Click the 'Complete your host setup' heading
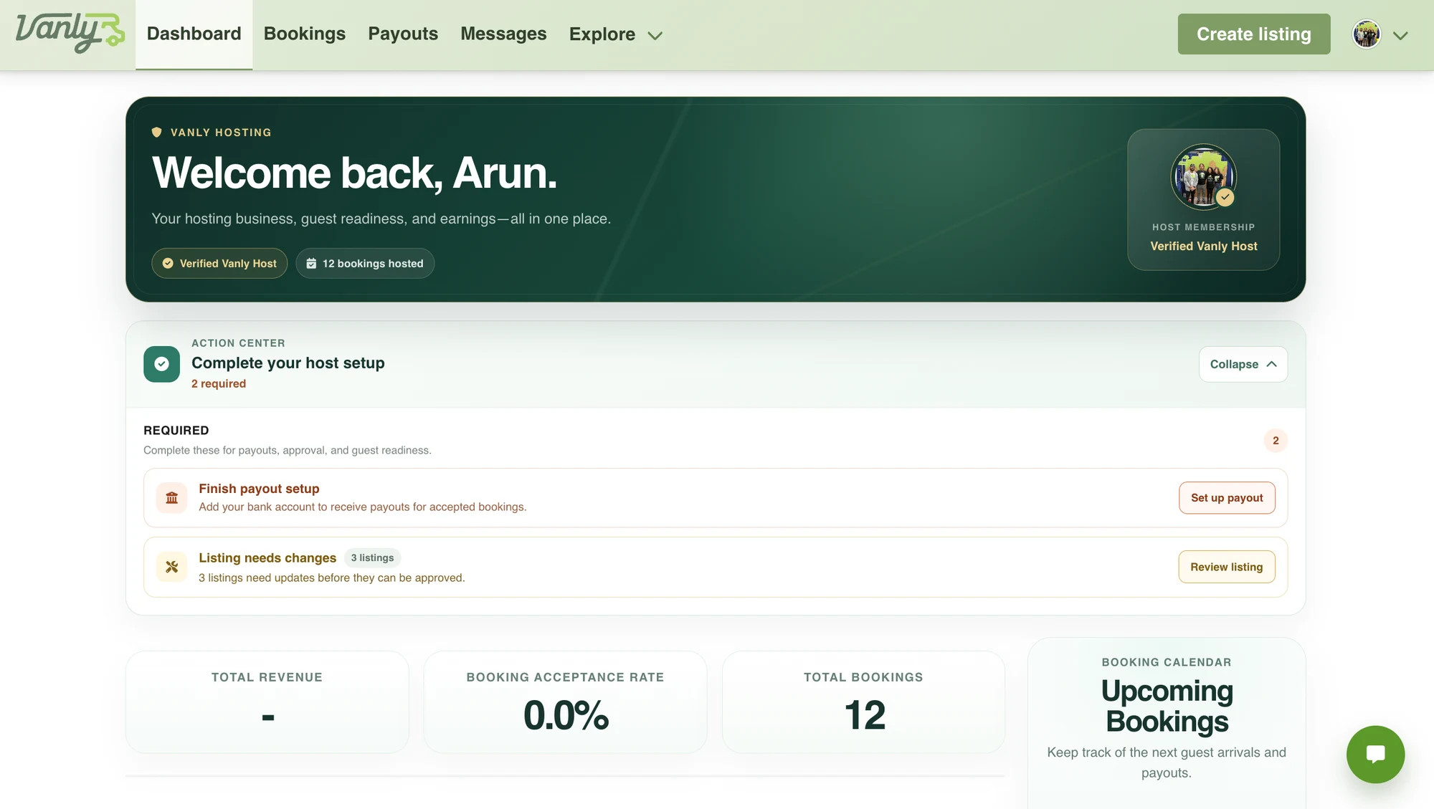 pyautogui.click(x=288, y=363)
